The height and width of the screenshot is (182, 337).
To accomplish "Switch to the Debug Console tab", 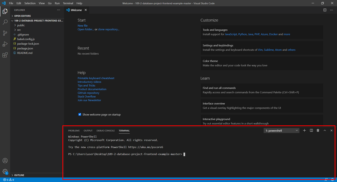I will [x=106, y=131].
